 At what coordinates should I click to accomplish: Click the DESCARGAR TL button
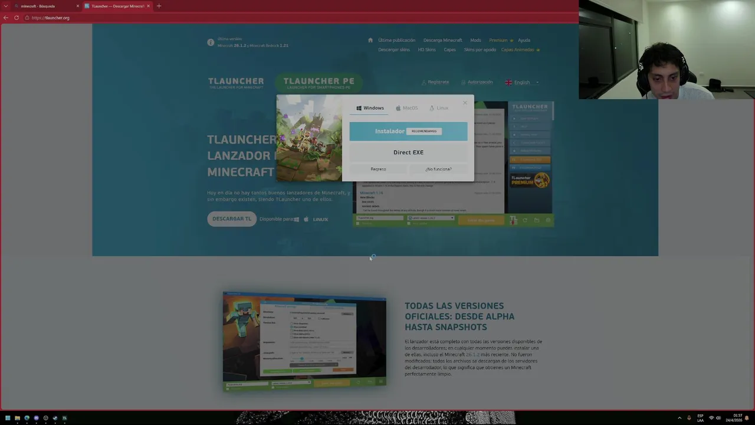(x=232, y=219)
